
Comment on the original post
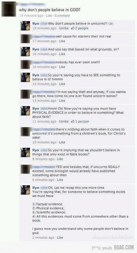62,16
